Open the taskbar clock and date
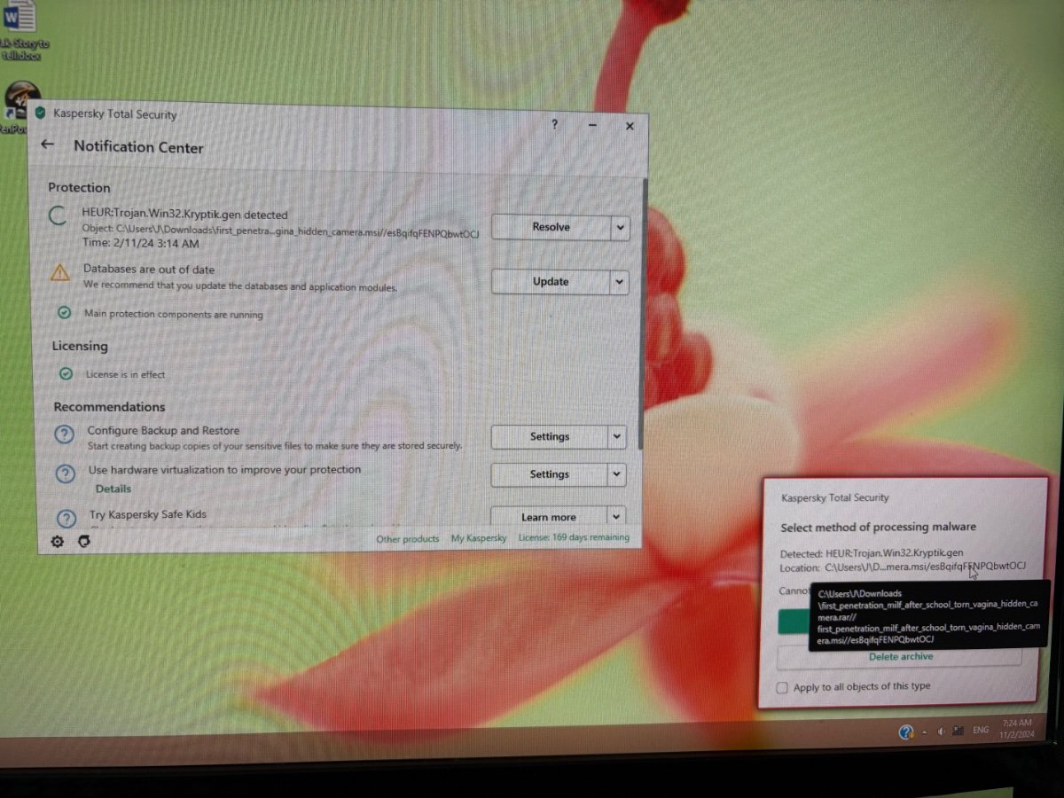This screenshot has height=798, width=1064. 1016,729
